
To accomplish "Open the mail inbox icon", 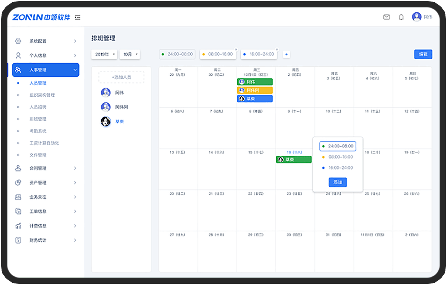I will coord(386,17).
